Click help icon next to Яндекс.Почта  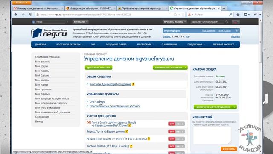coord(127,131)
